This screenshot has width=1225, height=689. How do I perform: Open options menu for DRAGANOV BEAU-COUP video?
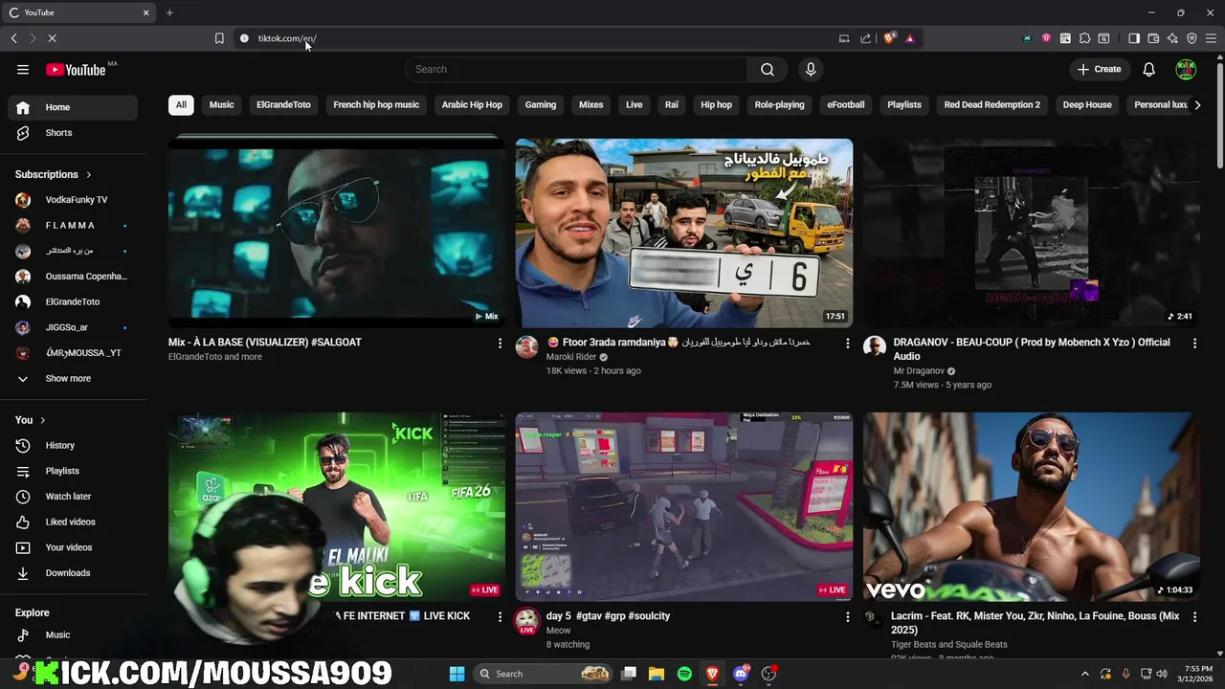tap(1194, 343)
